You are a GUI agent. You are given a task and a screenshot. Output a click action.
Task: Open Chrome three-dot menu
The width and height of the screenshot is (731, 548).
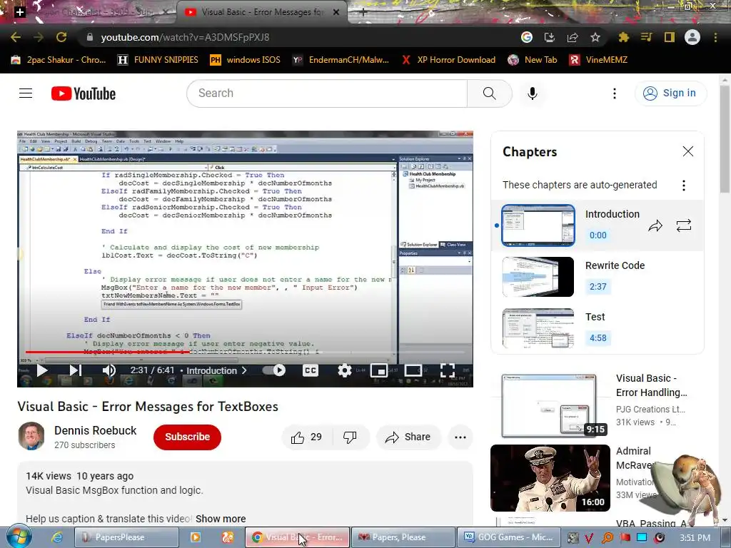[715, 37]
